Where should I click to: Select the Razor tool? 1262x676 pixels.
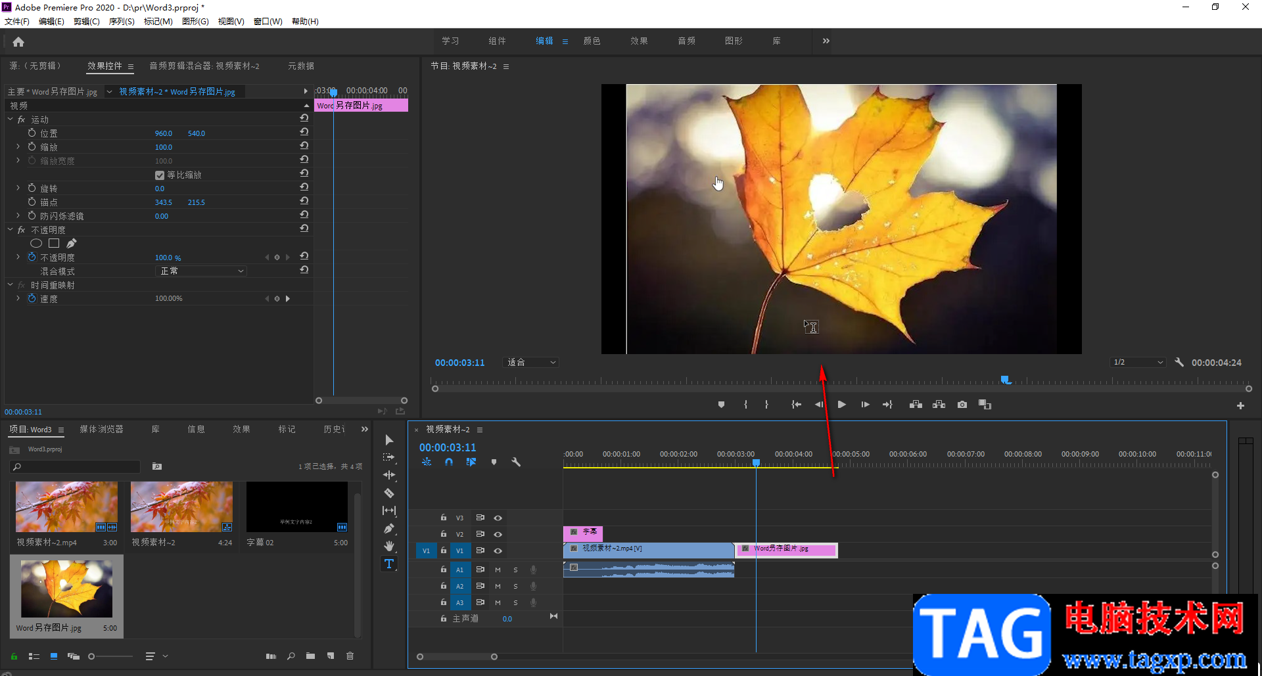click(x=389, y=493)
